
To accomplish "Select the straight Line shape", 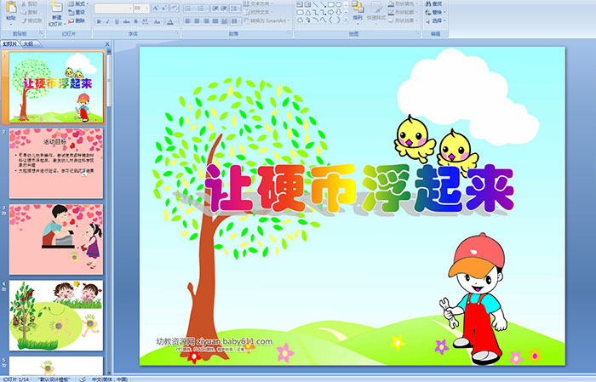I will click(315, 4).
